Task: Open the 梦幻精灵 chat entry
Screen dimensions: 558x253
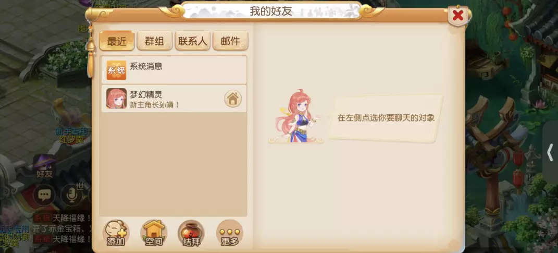Action: 174,99
